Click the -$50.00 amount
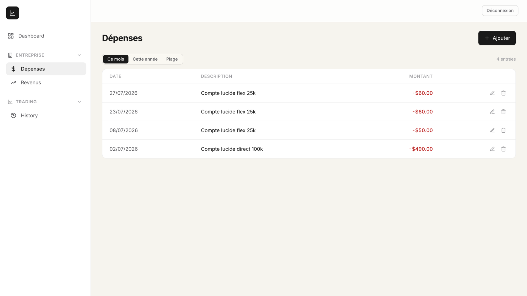Image resolution: width=527 pixels, height=296 pixels. coord(422,130)
